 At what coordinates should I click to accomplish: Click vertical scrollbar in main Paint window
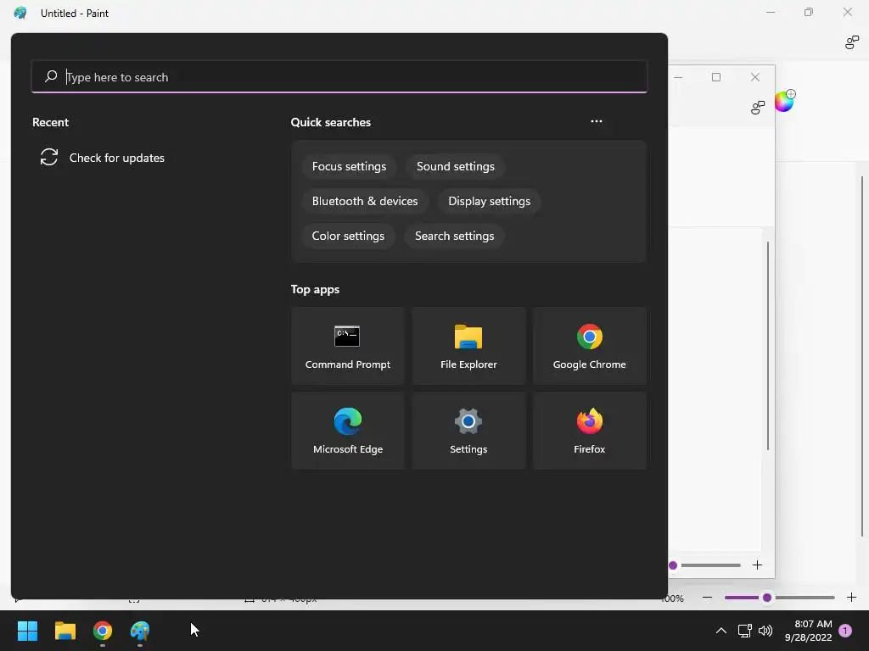[x=862, y=356]
